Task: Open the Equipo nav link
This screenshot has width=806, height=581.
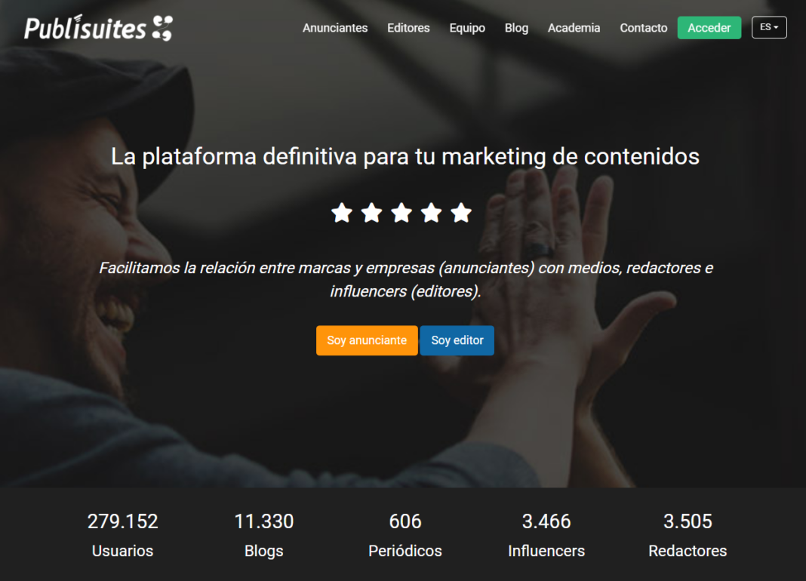Action: coord(467,28)
